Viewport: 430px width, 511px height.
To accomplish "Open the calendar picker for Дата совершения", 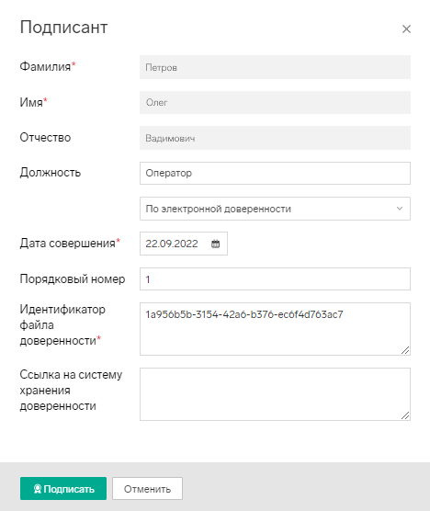I will point(215,244).
